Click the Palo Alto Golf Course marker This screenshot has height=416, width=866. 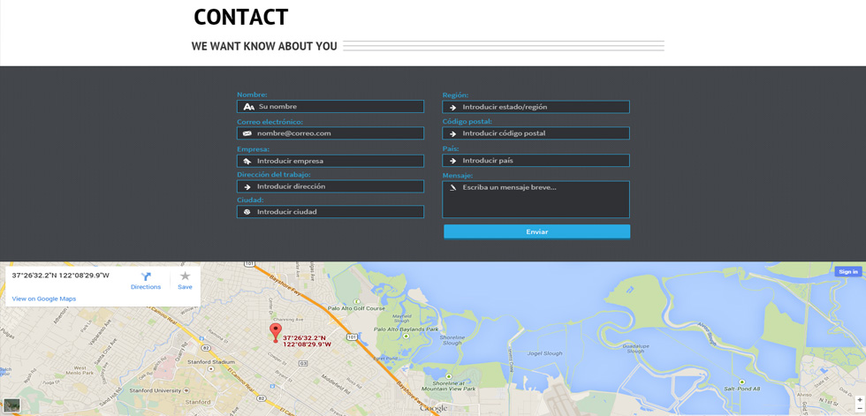coord(356,300)
